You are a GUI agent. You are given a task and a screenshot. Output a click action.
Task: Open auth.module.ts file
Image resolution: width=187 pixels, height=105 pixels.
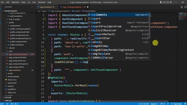click(16, 16)
